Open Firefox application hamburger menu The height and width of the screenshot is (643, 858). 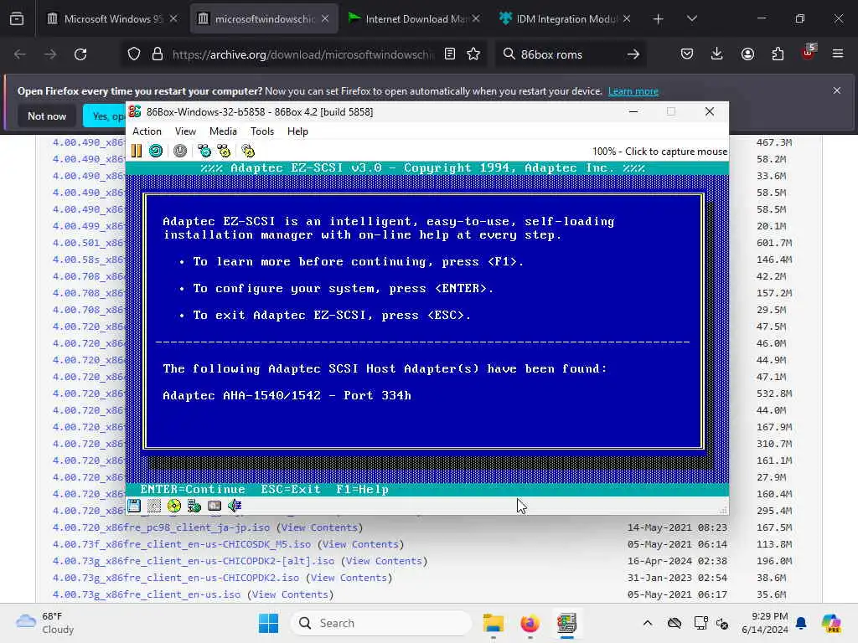pos(838,54)
